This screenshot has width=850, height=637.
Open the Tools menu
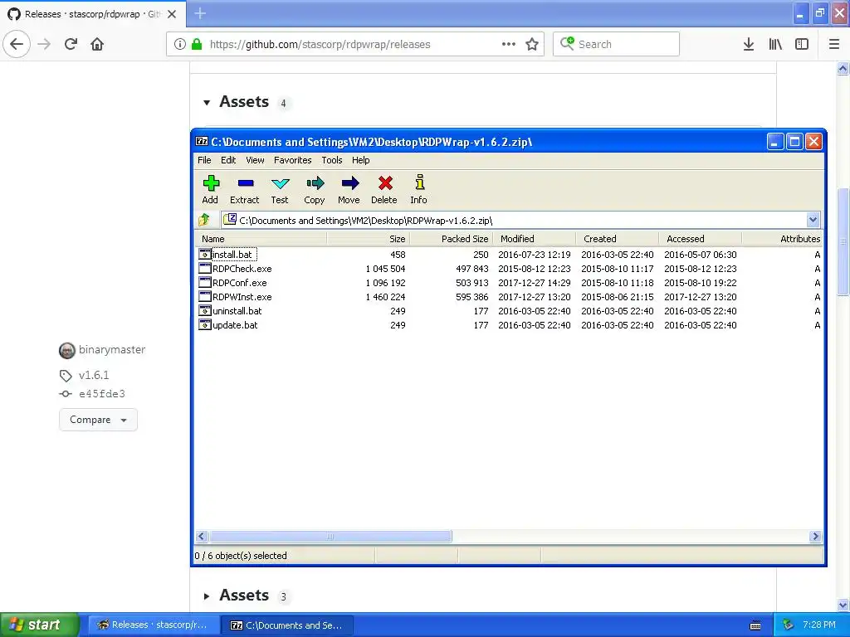point(332,160)
